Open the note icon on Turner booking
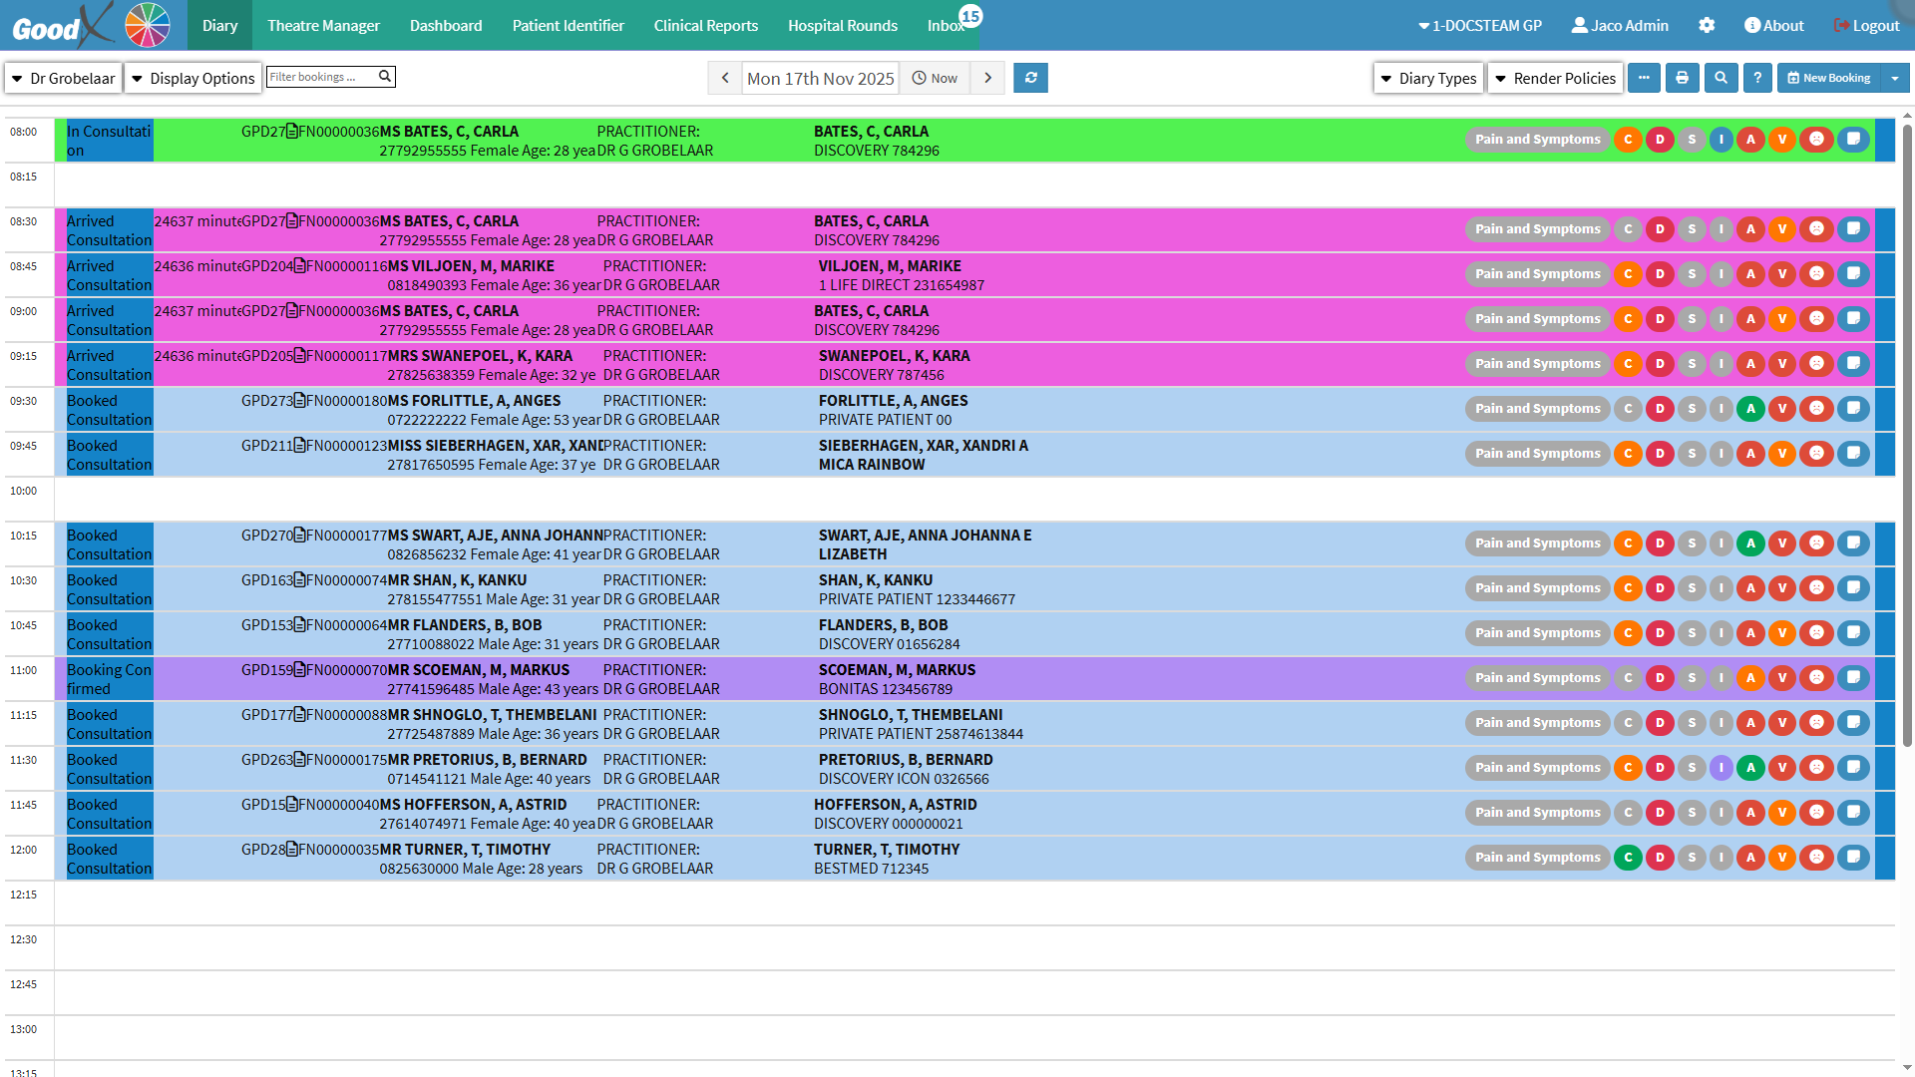This screenshot has height=1077, width=1915. click(x=1853, y=857)
